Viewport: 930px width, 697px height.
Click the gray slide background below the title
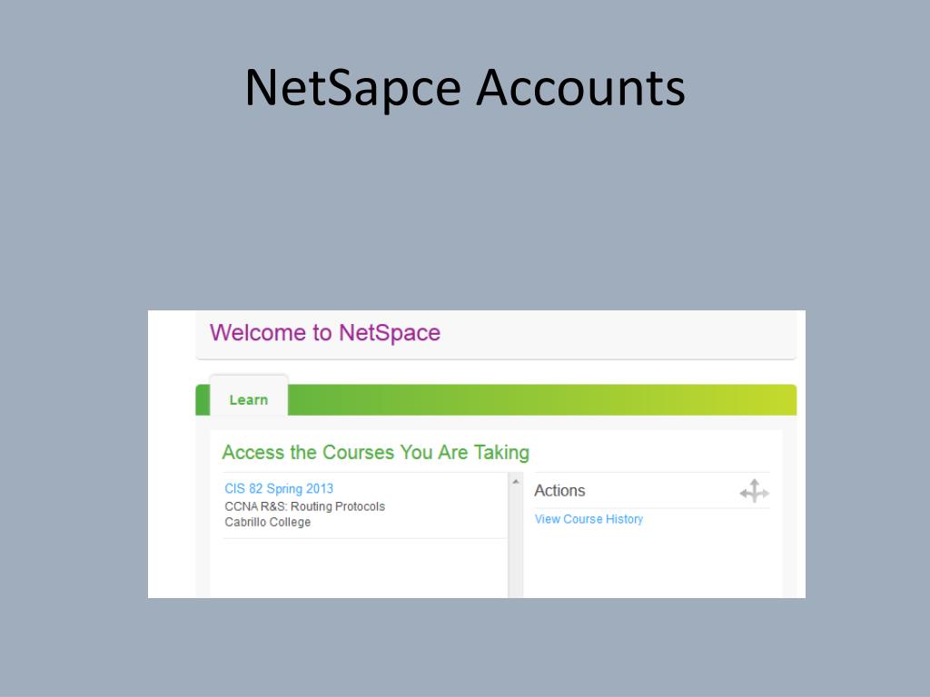point(465,213)
